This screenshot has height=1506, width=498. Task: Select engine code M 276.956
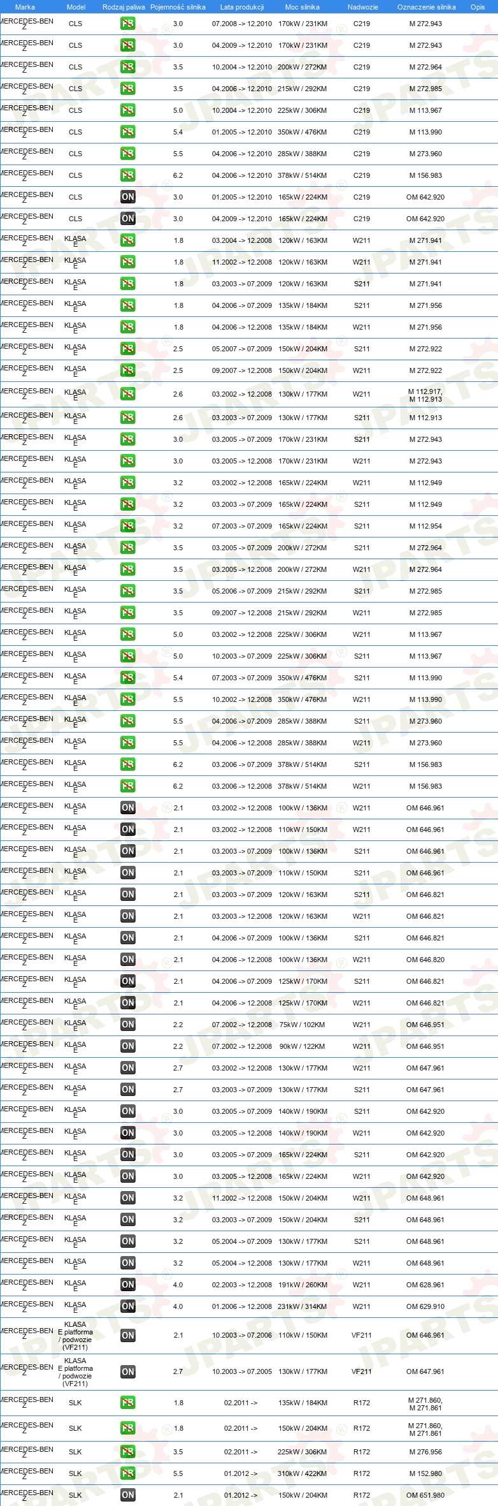tap(425, 1452)
